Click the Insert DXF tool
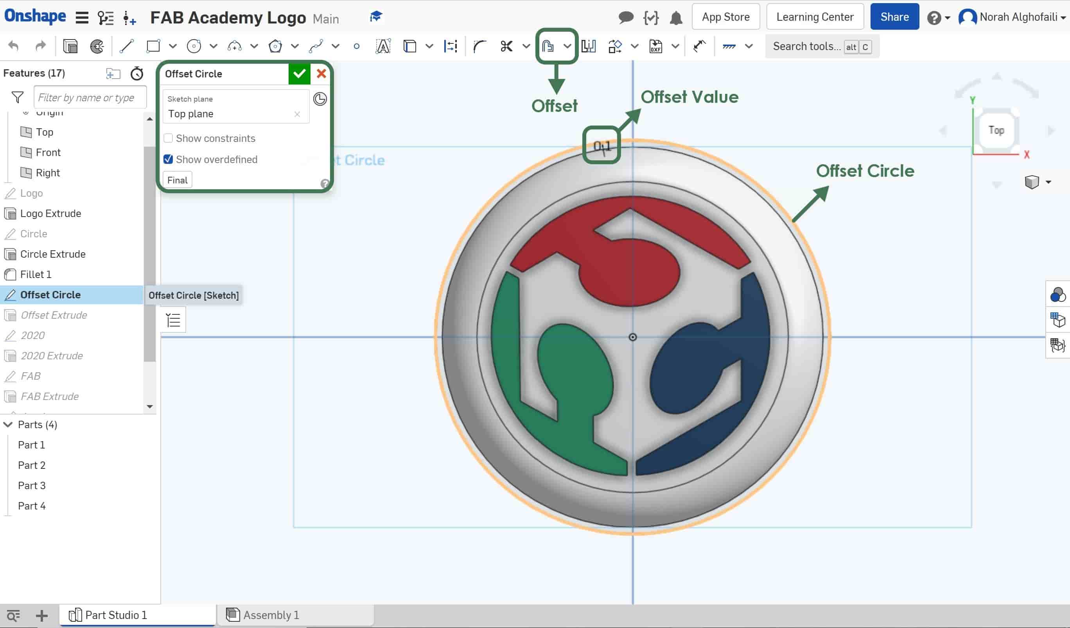Viewport: 1070px width, 628px height. 655,46
